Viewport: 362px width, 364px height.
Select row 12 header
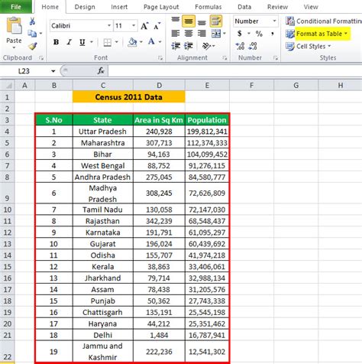point(7,232)
